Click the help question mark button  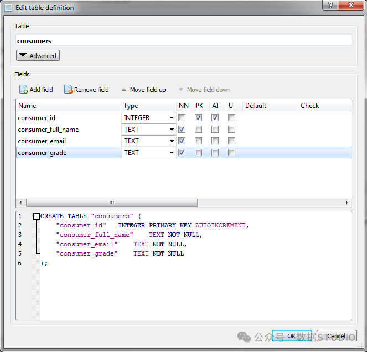pos(330,5)
